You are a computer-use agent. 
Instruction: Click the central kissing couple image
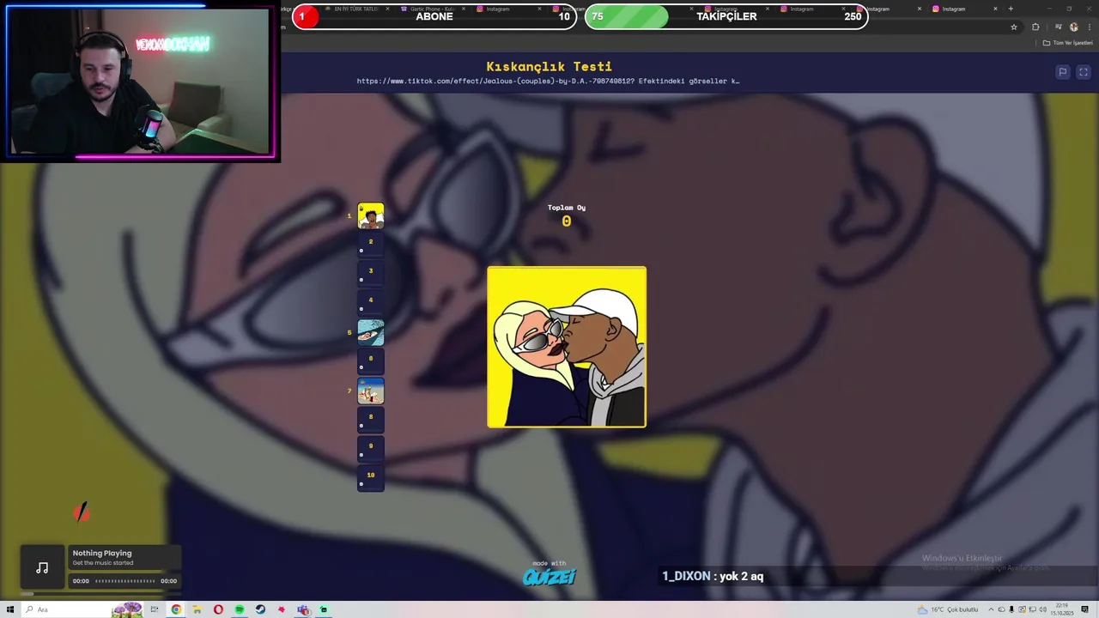(x=567, y=347)
